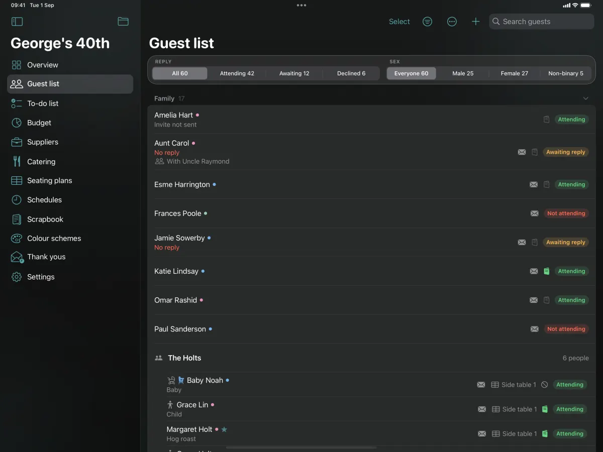Click the '6 people' count label
Screen dimensions: 603x452
pos(575,358)
